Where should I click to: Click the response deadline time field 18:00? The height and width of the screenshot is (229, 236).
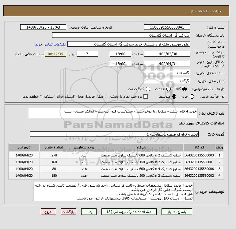tap(120, 54)
